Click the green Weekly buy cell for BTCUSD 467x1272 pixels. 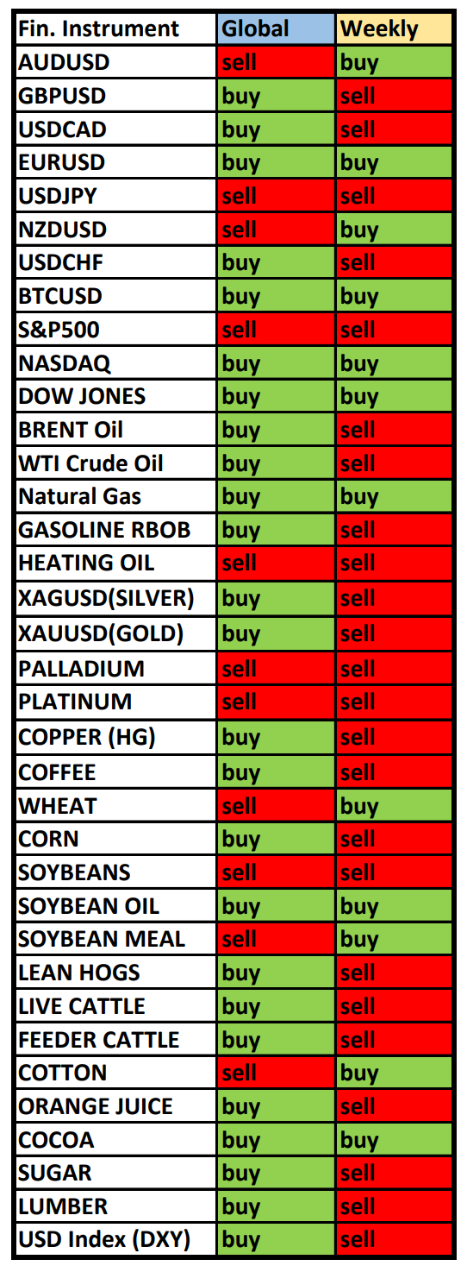pyautogui.click(x=394, y=296)
